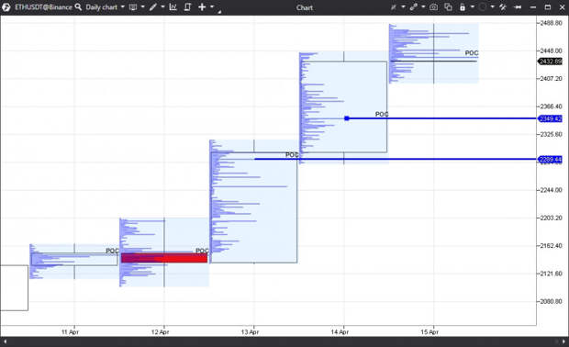
Task: Expand the pencil tool dropdown arrow
Action: pos(162,7)
